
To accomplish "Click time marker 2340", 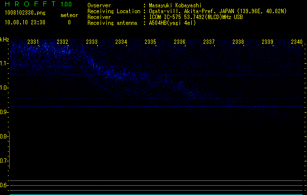I will tap(297, 42).
